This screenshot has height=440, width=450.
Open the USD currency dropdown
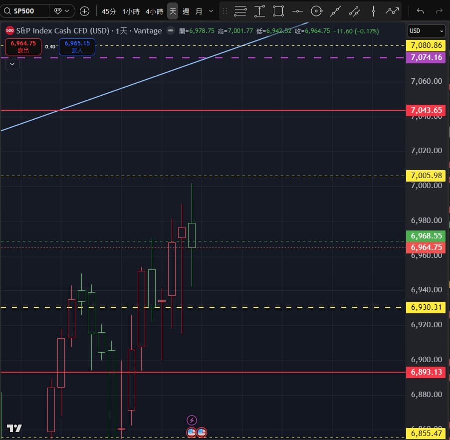(426, 31)
